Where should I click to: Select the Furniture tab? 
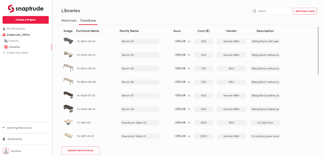tap(88, 21)
